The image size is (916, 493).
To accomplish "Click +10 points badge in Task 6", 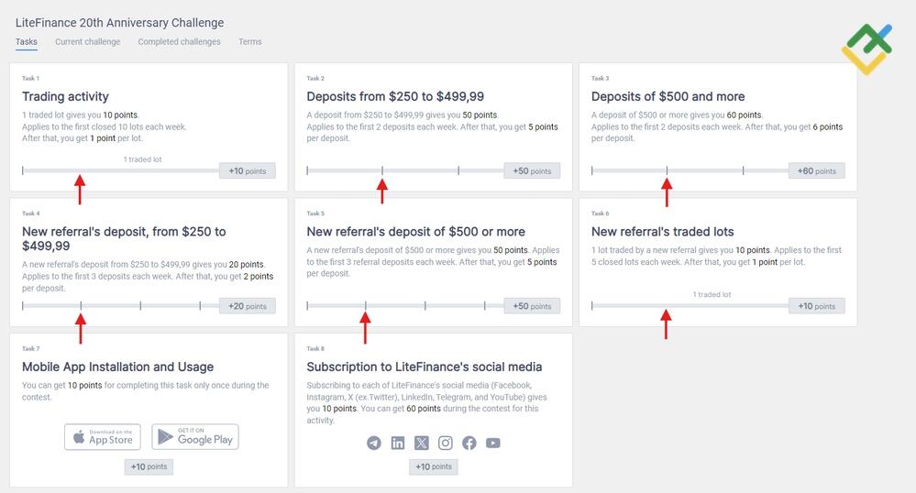I will (817, 306).
